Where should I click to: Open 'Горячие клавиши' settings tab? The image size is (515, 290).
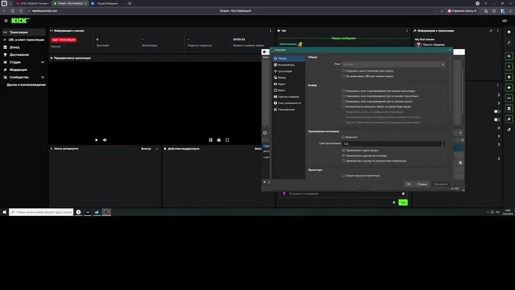[x=288, y=97]
